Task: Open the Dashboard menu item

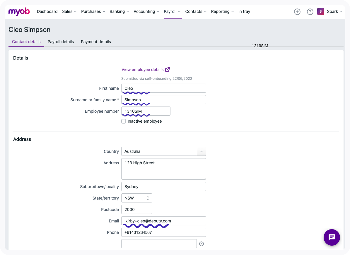Action: click(x=47, y=11)
